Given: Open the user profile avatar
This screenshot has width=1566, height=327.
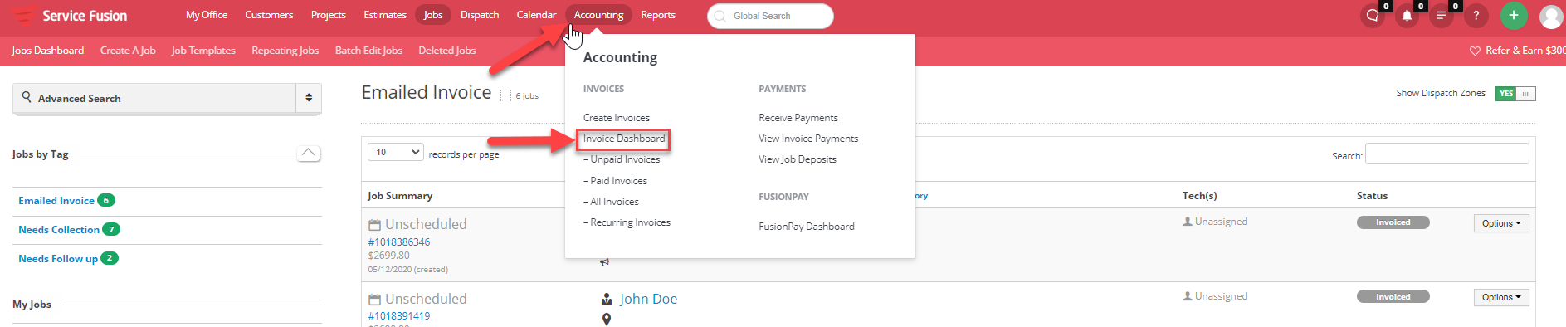Looking at the screenshot, I should (x=1551, y=16).
